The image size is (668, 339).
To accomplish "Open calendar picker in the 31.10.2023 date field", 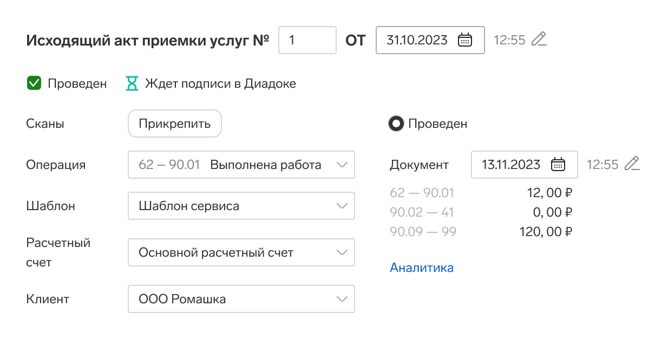I will (x=465, y=40).
